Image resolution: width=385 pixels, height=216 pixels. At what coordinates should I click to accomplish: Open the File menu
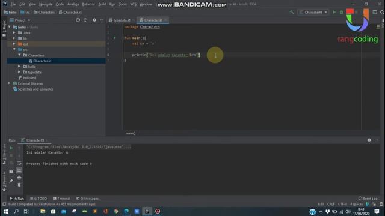(x=13, y=4)
